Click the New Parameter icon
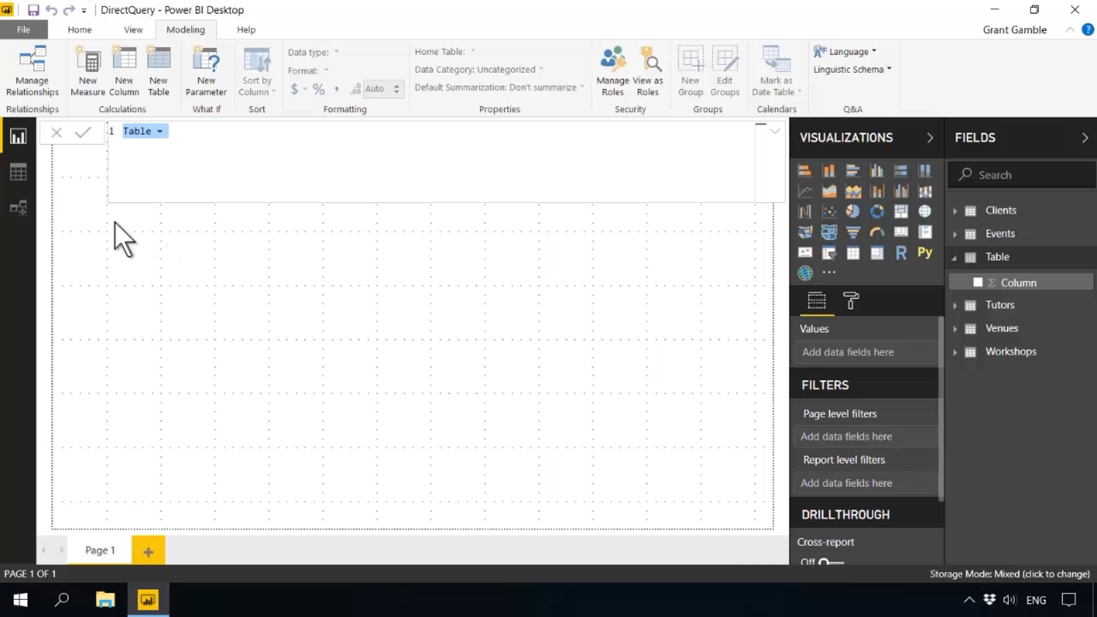The height and width of the screenshot is (617, 1097). click(x=206, y=72)
